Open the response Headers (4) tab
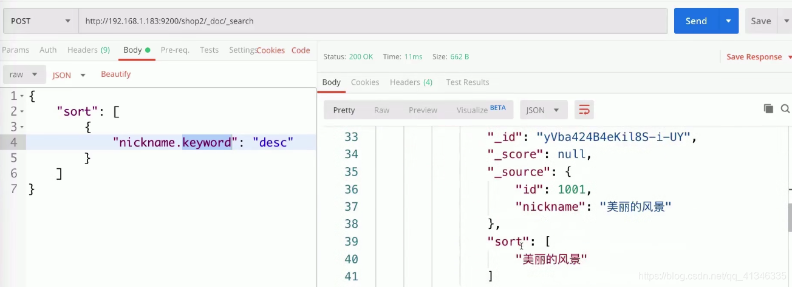792x287 pixels. click(x=411, y=82)
